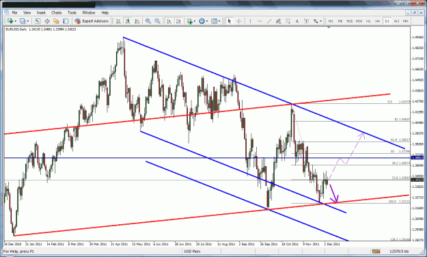This screenshot has width=427, height=257.
Task: Expand the Profiles dropdown arrow
Action: pos(28,21)
